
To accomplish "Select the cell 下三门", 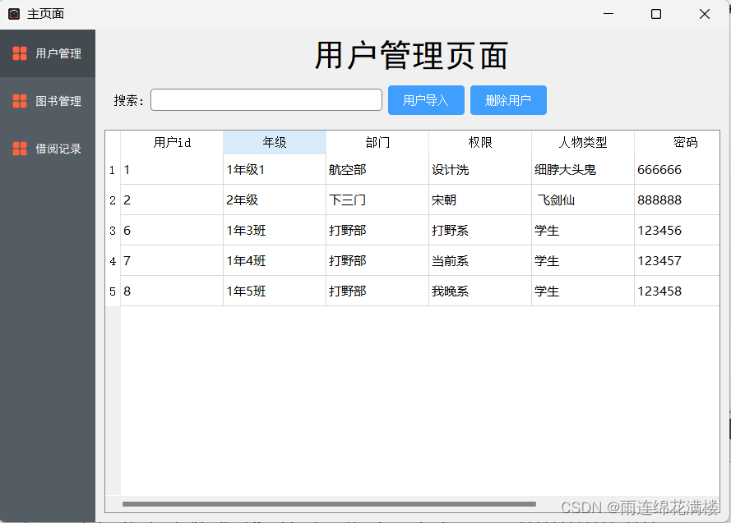I will (377, 200).
